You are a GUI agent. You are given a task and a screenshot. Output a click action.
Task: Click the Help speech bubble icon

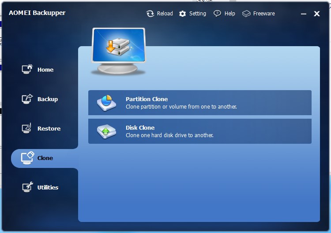(217, 14)
